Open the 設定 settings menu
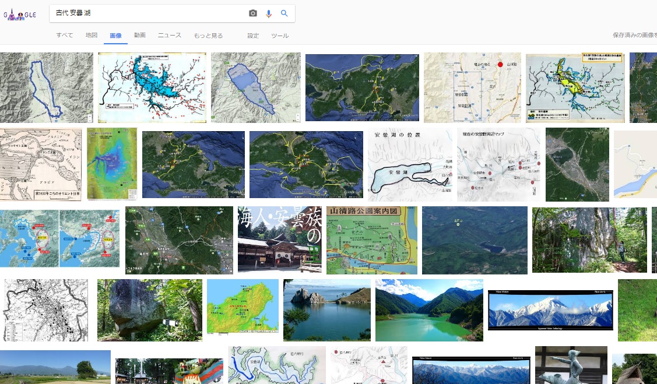This screenshot has width=657, height=384. point(253,36)
